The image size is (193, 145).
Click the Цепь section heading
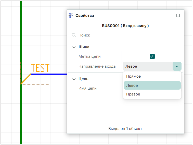click(x=83, y=79)
